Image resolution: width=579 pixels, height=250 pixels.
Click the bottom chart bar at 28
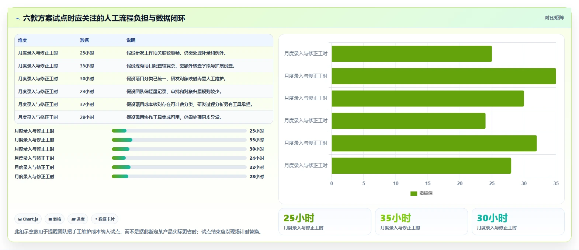click(x=421, y=166)
